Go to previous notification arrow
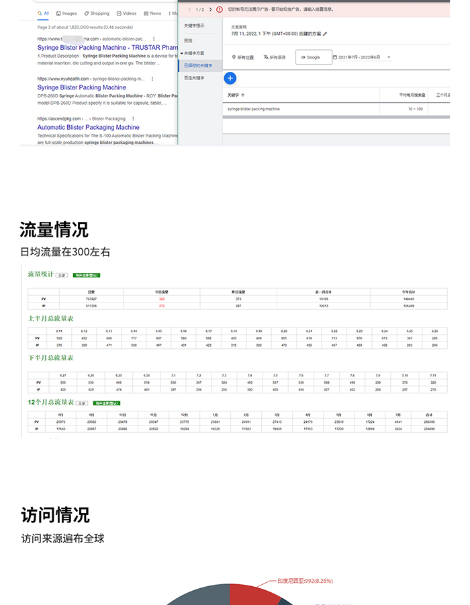The width and height of the screenshot is (470, 605). 189,9
